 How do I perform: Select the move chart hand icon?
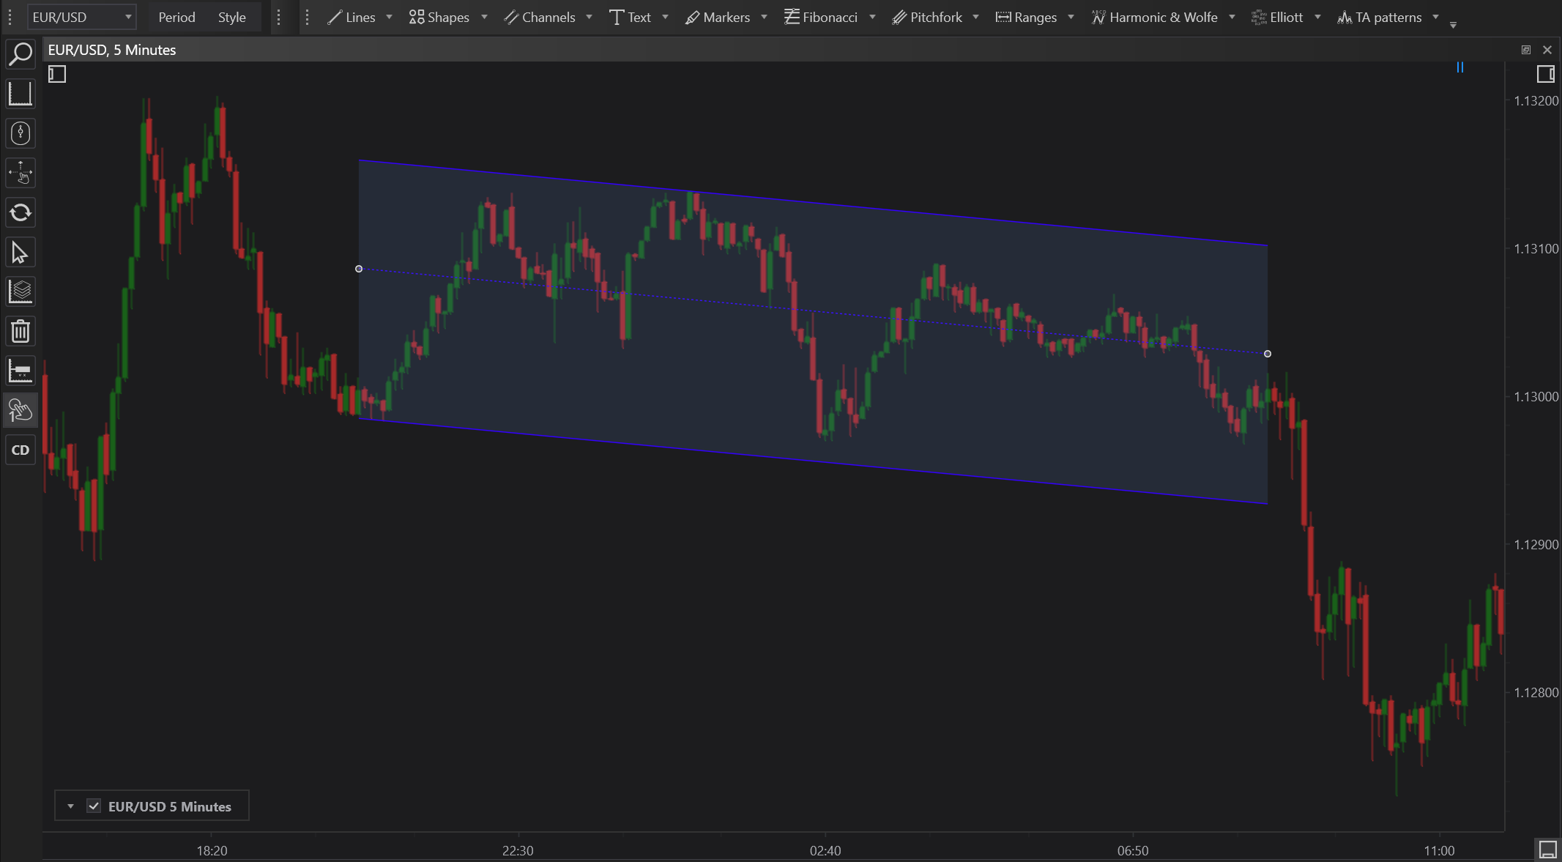click(21, 173)
